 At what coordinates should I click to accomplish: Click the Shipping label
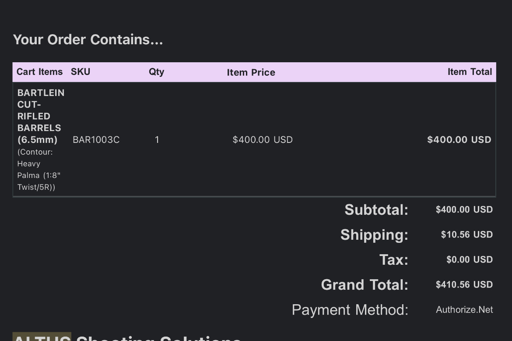coord(374,235)
